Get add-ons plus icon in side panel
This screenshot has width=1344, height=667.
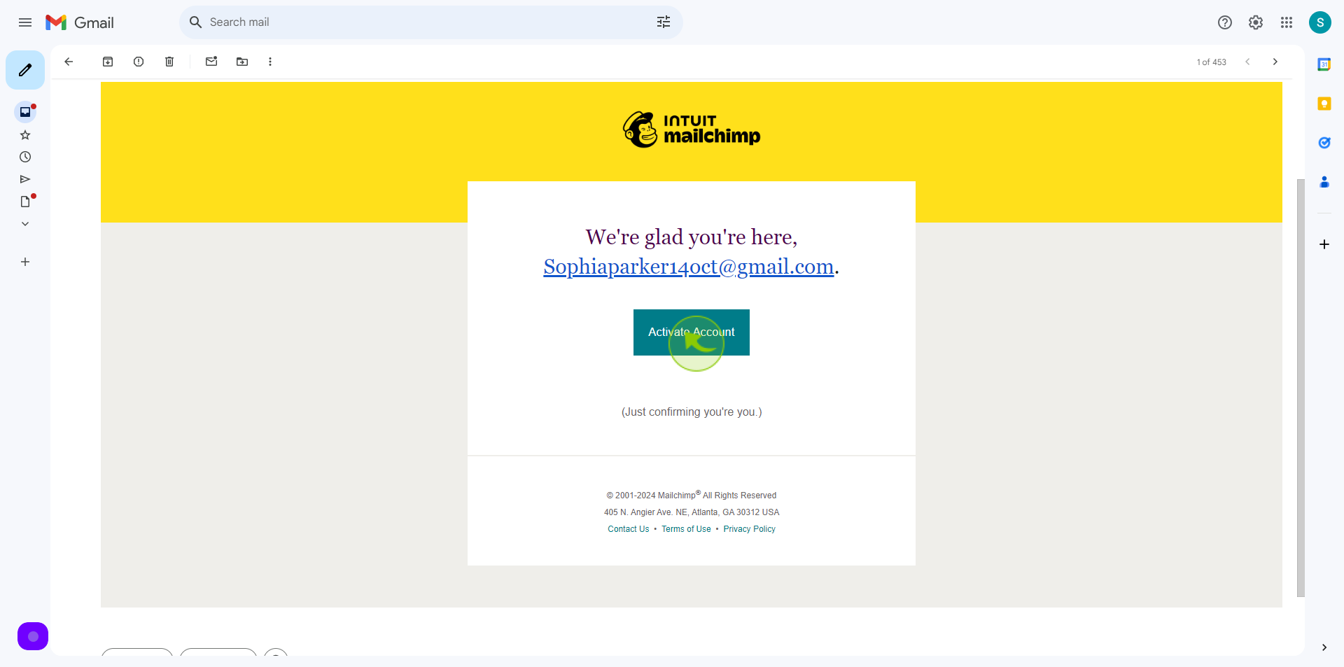[1324, 244]
